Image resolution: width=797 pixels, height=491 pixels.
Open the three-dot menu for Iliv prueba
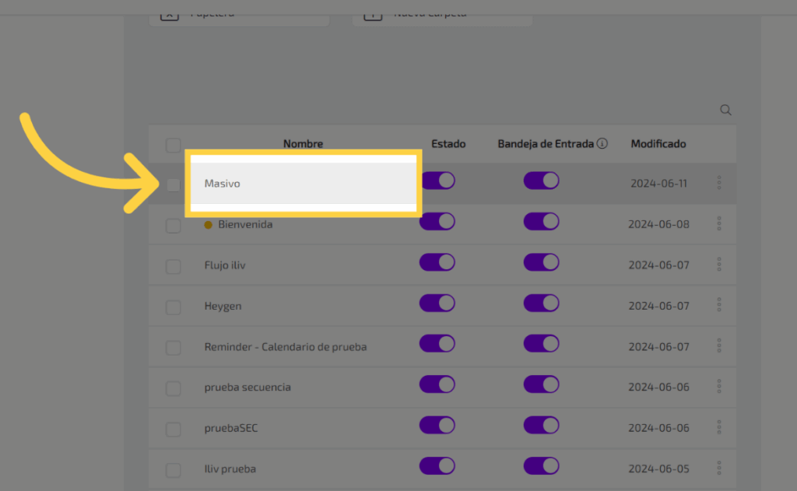[718, 468]
